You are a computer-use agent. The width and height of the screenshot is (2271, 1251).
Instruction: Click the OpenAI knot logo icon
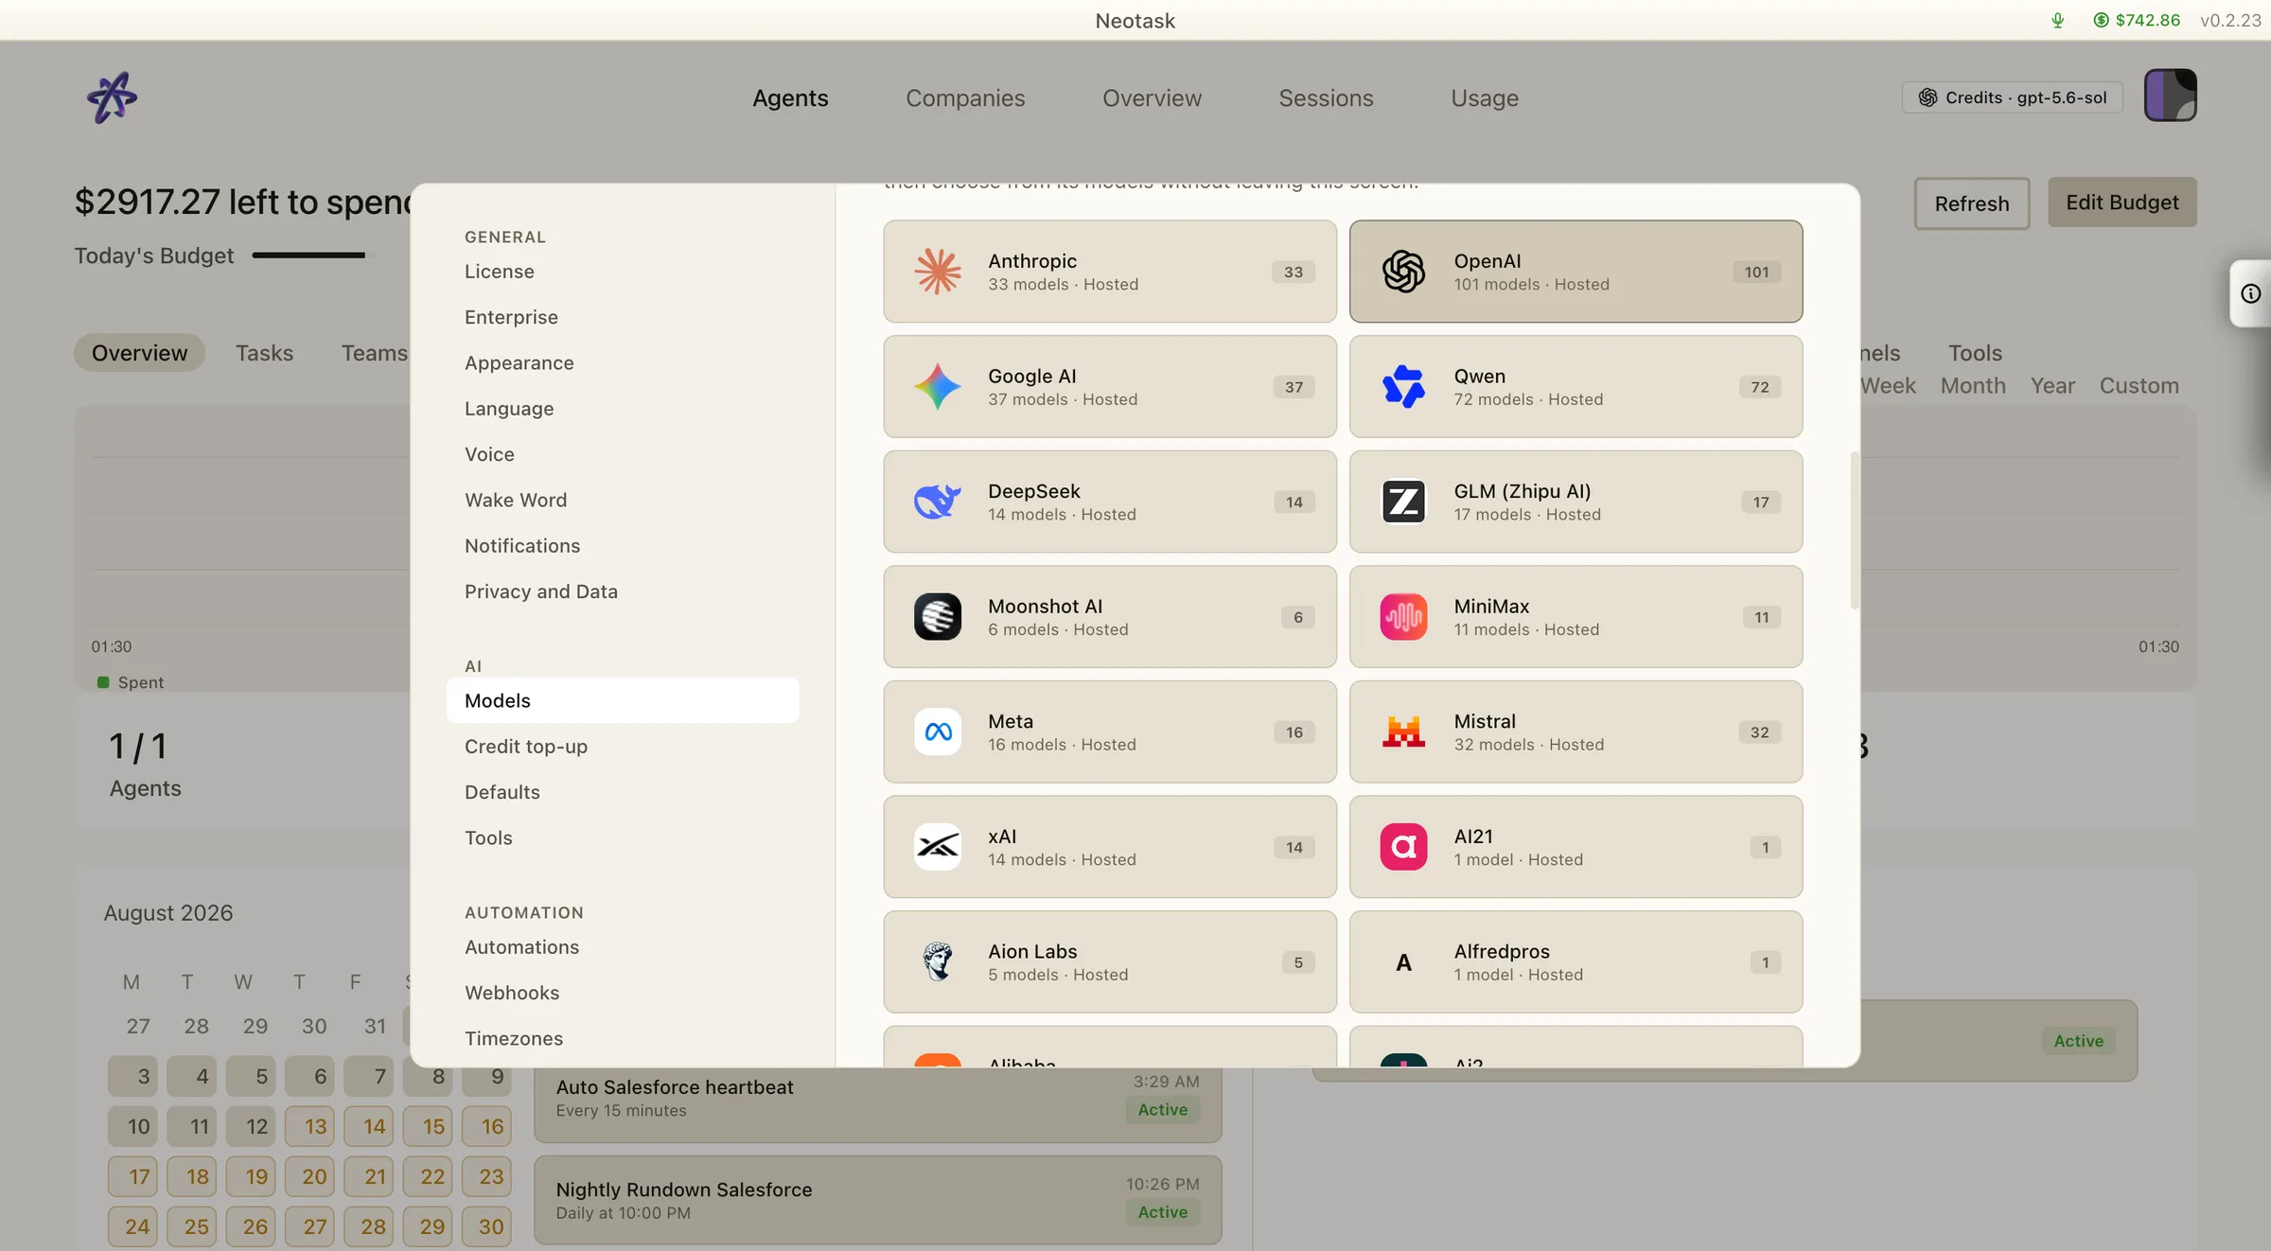click(1403, 272)
